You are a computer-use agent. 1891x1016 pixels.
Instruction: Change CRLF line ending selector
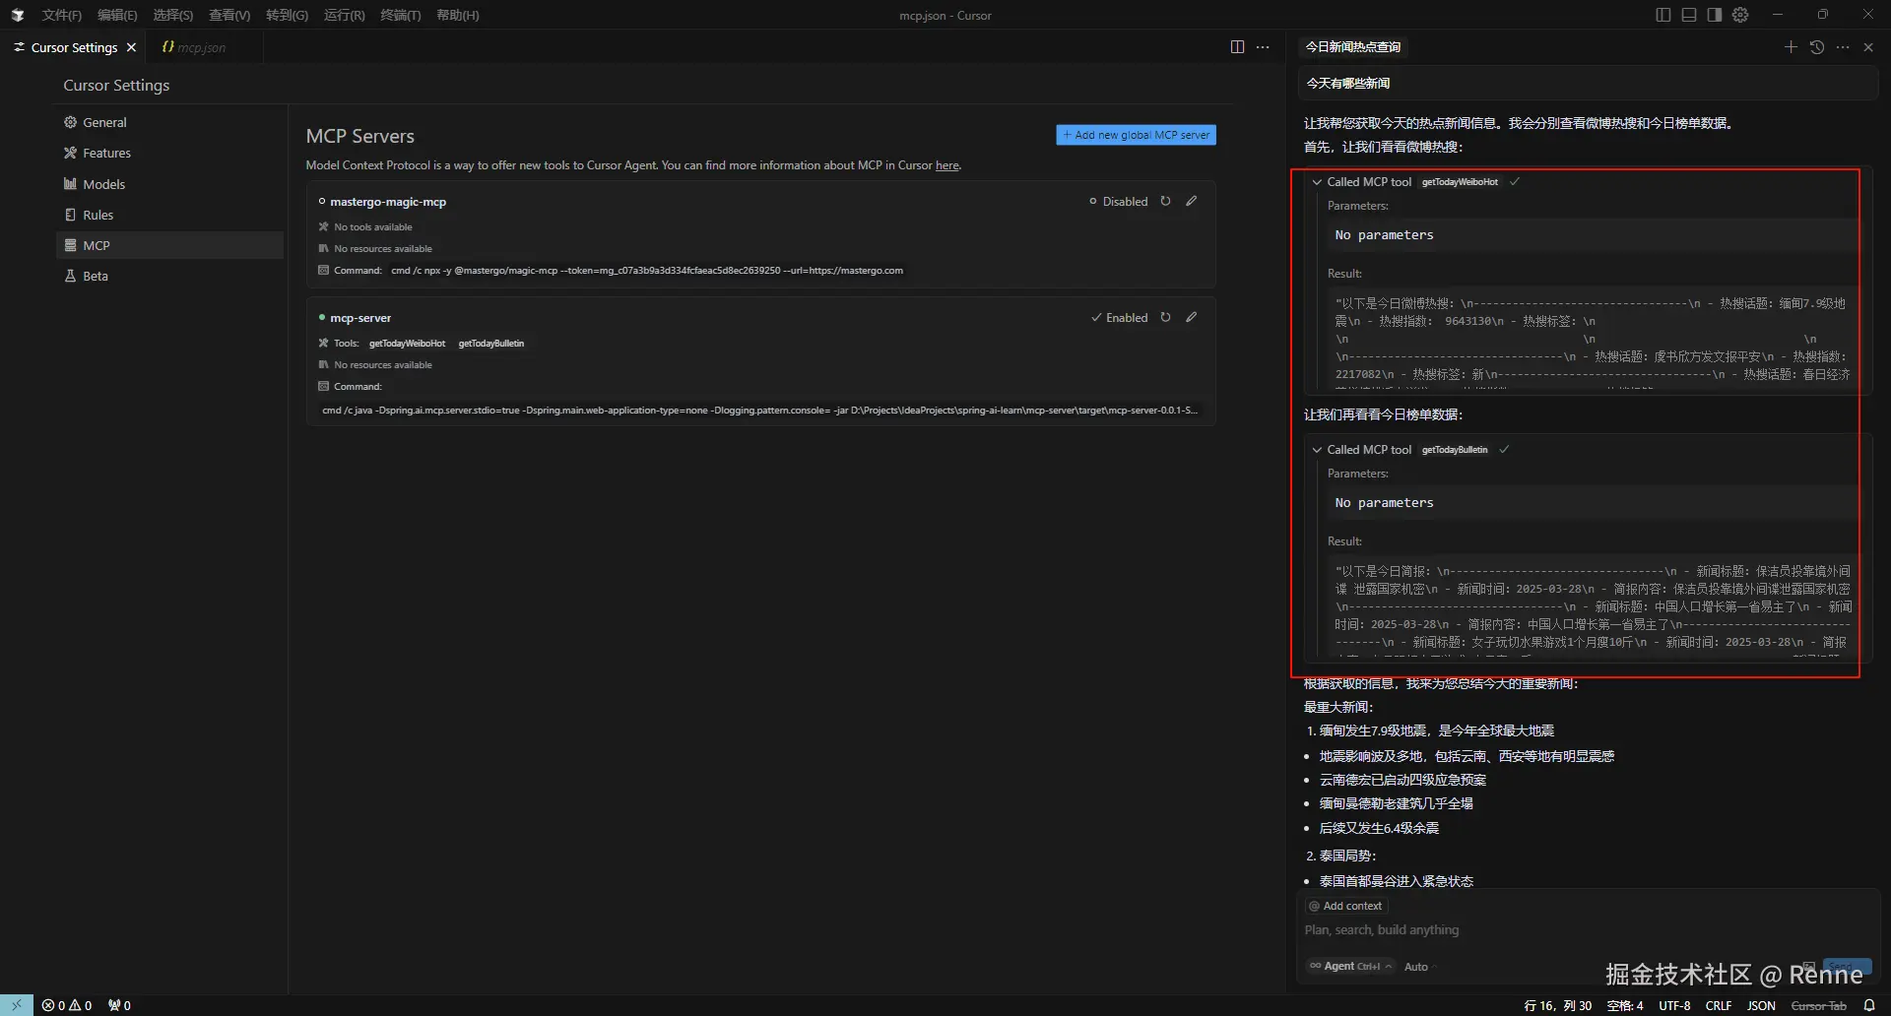click(1719, 1005)
